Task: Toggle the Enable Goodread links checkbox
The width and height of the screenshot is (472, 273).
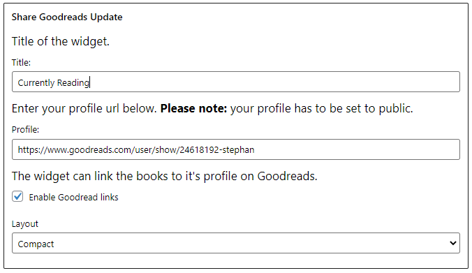Action: [17, 197]
